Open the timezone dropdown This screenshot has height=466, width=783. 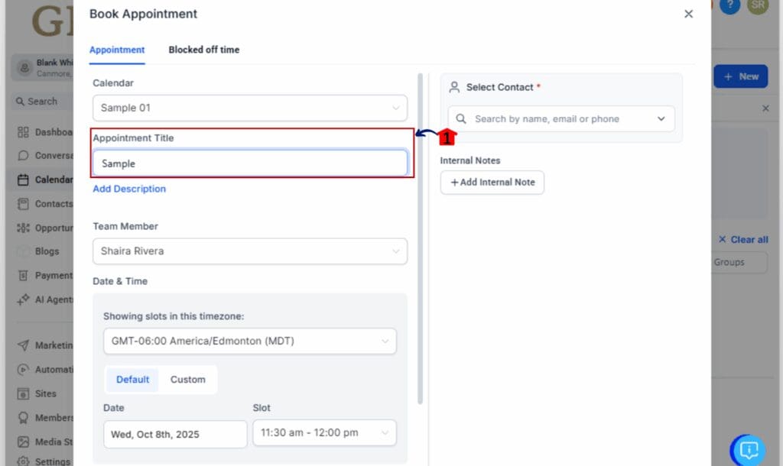[x=249, y=341]
